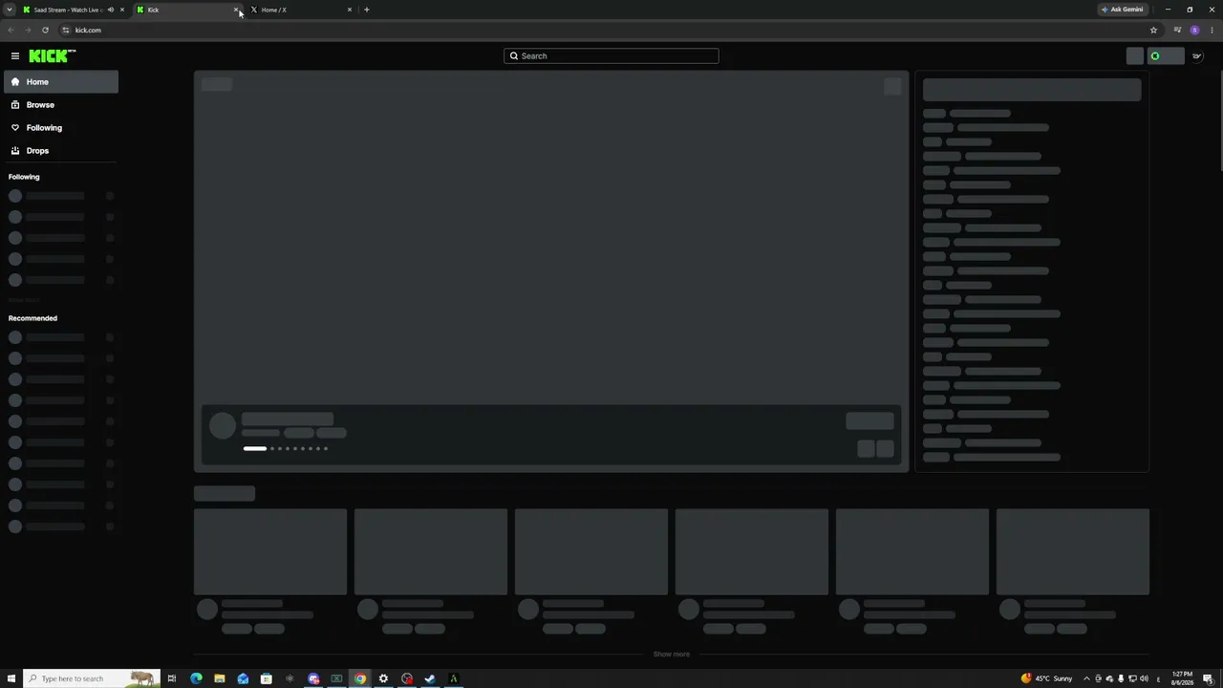The height and width of the screenshot is (688, 1223).
Task: Click the Show more link at the bottom
Action: click(671, 655)
